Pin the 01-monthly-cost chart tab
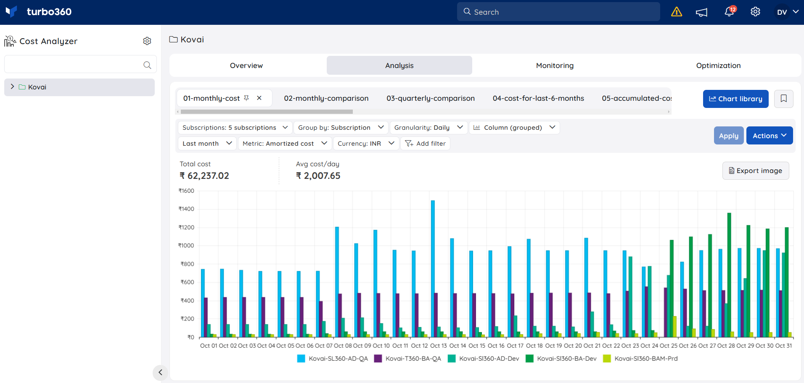Screen dimensions: 804x383 (x=246, y=98)
